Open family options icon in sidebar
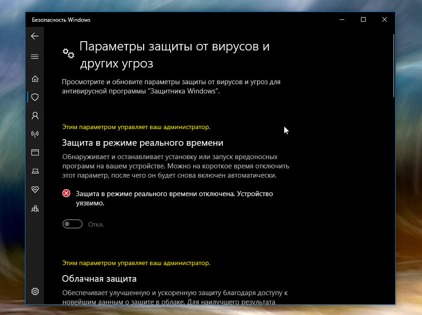The height and width of the screenshot is (315, 422). click(35, 209)
